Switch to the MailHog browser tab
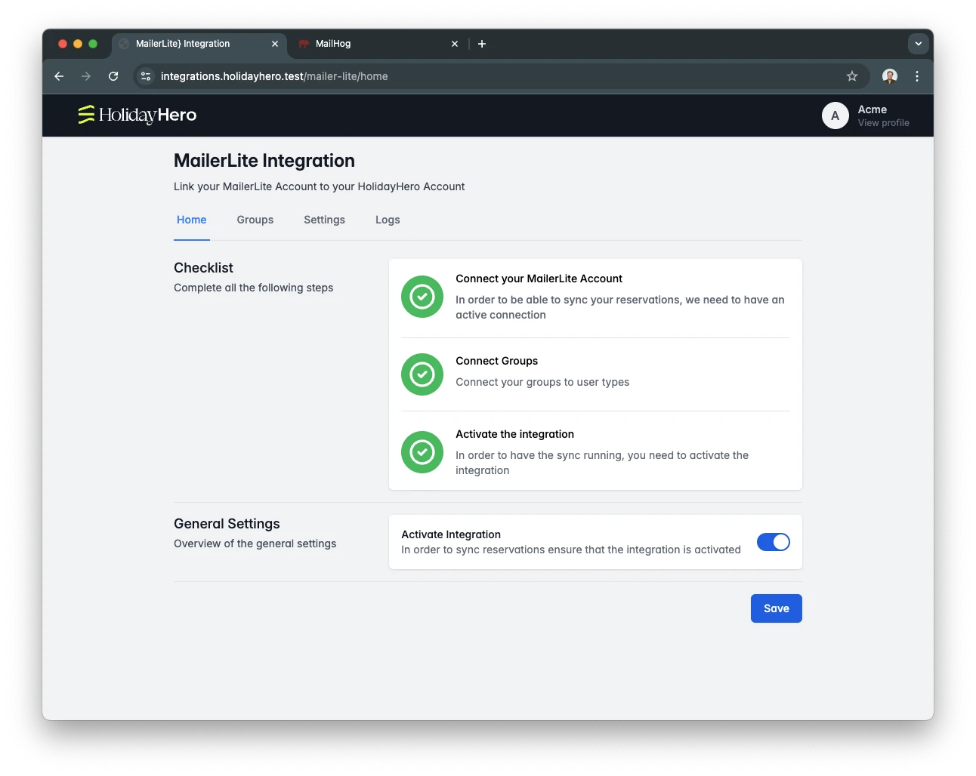 [370, 44]
